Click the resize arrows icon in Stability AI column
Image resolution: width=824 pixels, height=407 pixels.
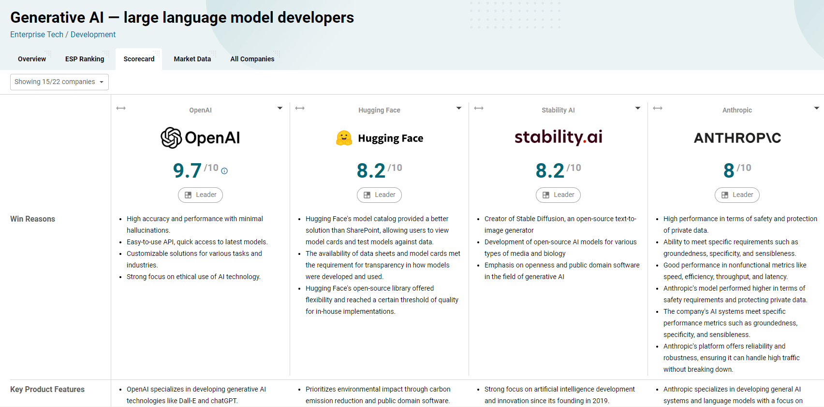coord(479,108)
